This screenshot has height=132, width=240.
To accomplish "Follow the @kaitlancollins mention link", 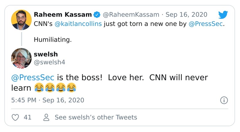I will pyautogui.click(x=78, y=24).
